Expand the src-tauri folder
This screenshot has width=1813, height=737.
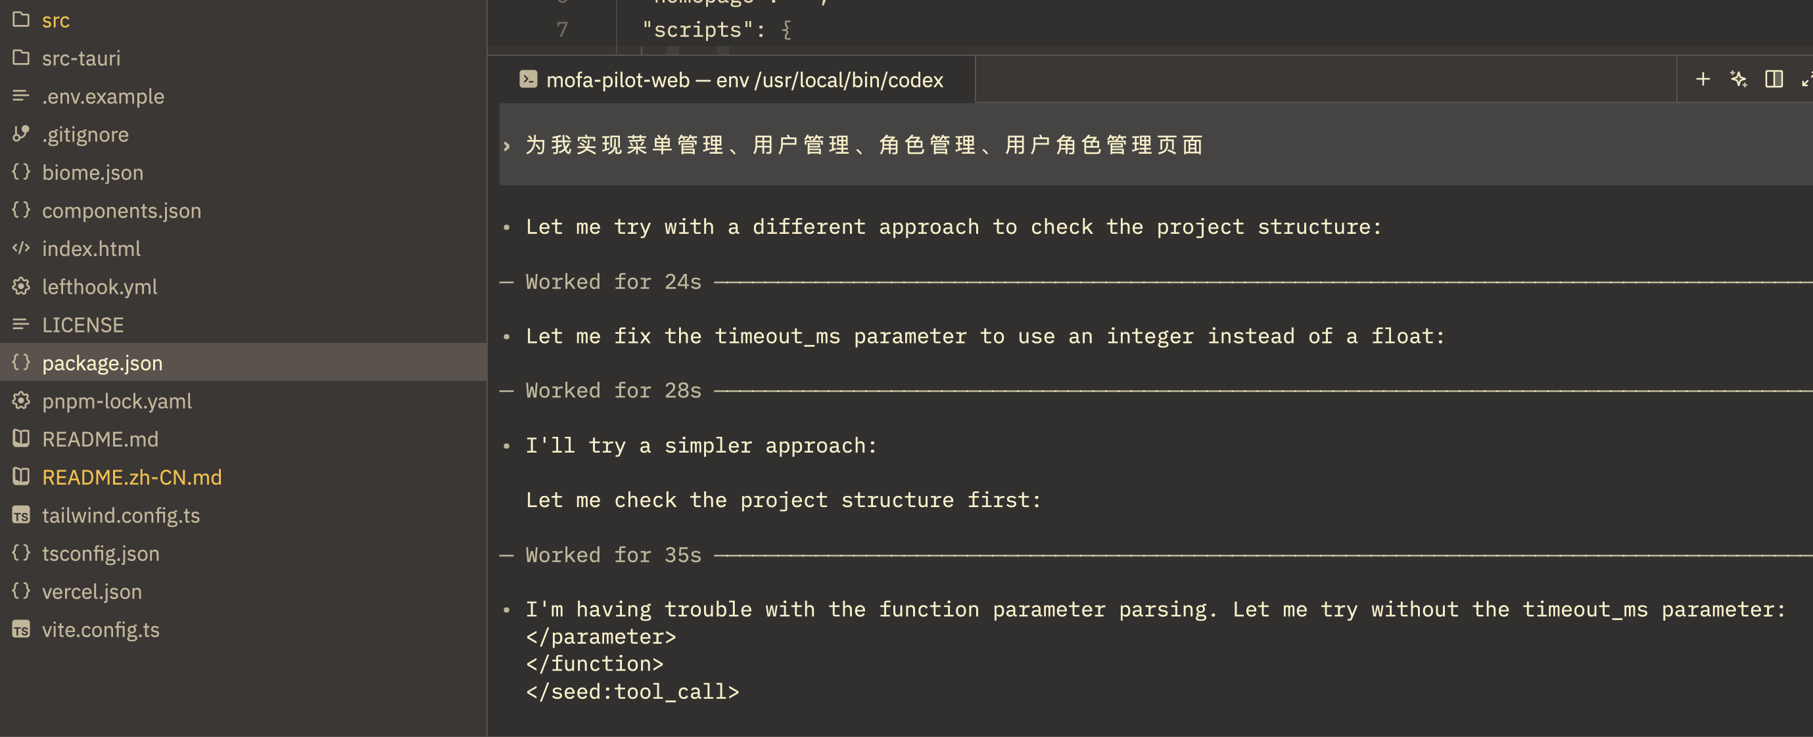81,58
